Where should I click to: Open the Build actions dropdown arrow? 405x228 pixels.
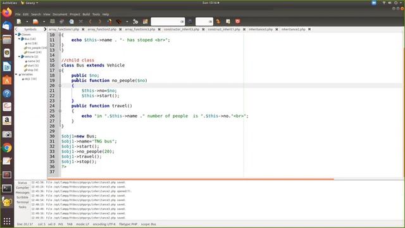tap(127, 22)
